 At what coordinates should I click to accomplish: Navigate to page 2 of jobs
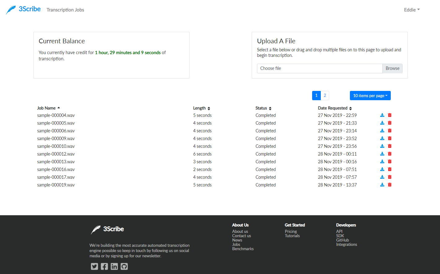pos(325,96)
